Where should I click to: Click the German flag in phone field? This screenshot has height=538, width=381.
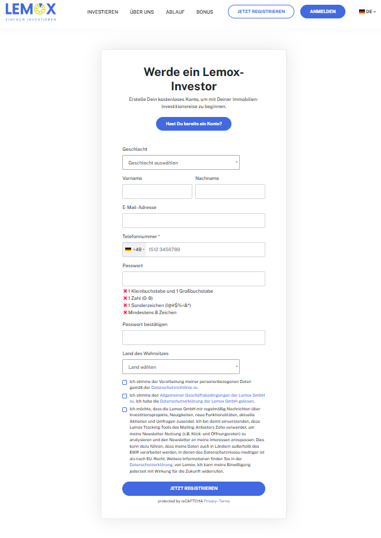click(128, 249)
